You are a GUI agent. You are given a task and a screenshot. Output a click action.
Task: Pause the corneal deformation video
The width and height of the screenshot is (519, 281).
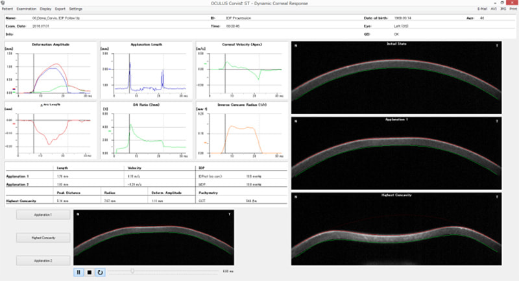pos(78,273)
